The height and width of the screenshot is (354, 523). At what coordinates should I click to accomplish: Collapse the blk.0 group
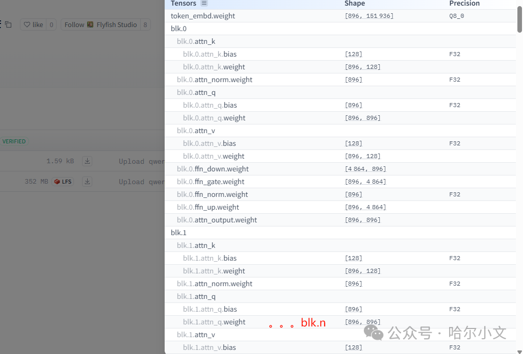pos(340,29)
